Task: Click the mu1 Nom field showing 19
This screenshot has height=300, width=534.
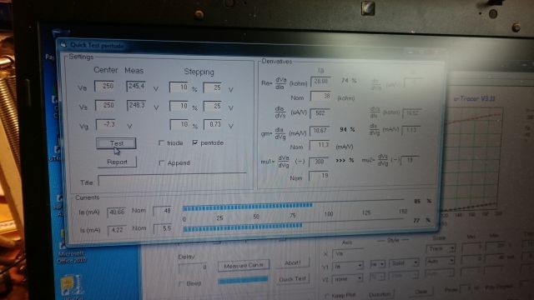Action: [x=319, y=176]
